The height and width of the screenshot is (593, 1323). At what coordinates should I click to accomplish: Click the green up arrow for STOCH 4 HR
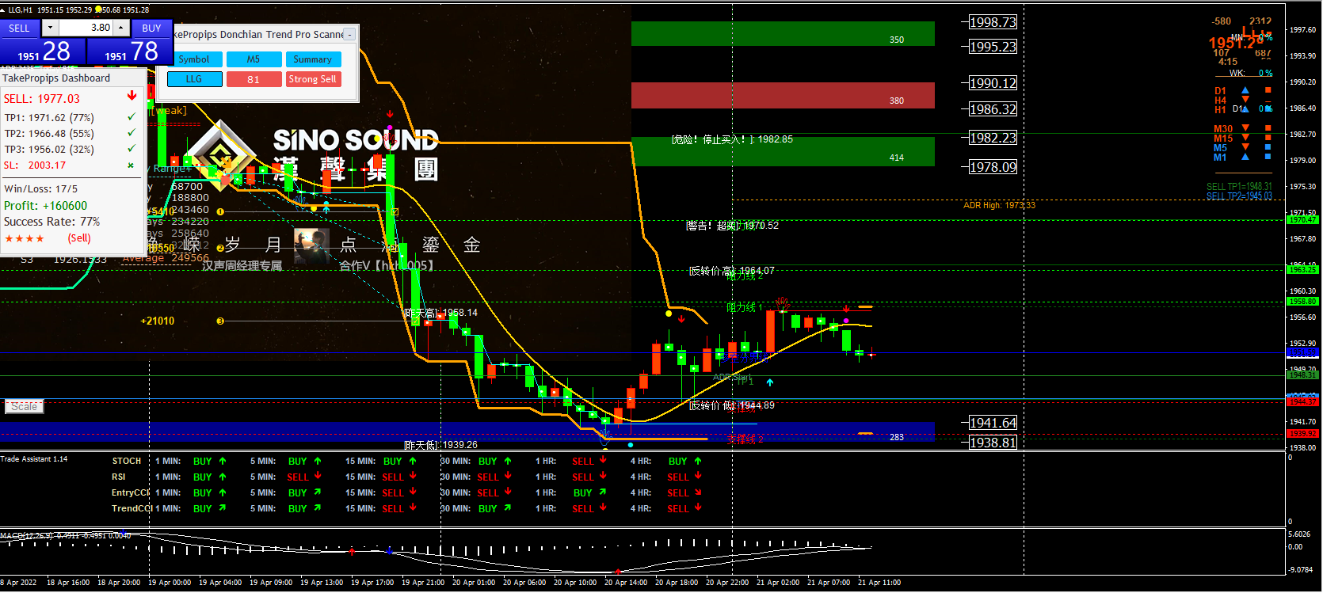[x=698, y=461]
